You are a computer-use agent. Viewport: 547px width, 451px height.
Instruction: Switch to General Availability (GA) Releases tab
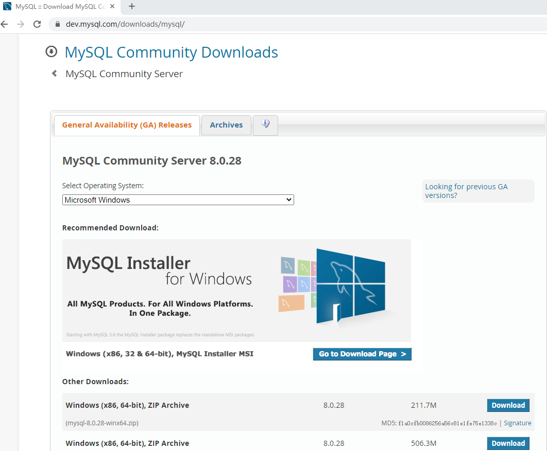click(x=127, y=125)
